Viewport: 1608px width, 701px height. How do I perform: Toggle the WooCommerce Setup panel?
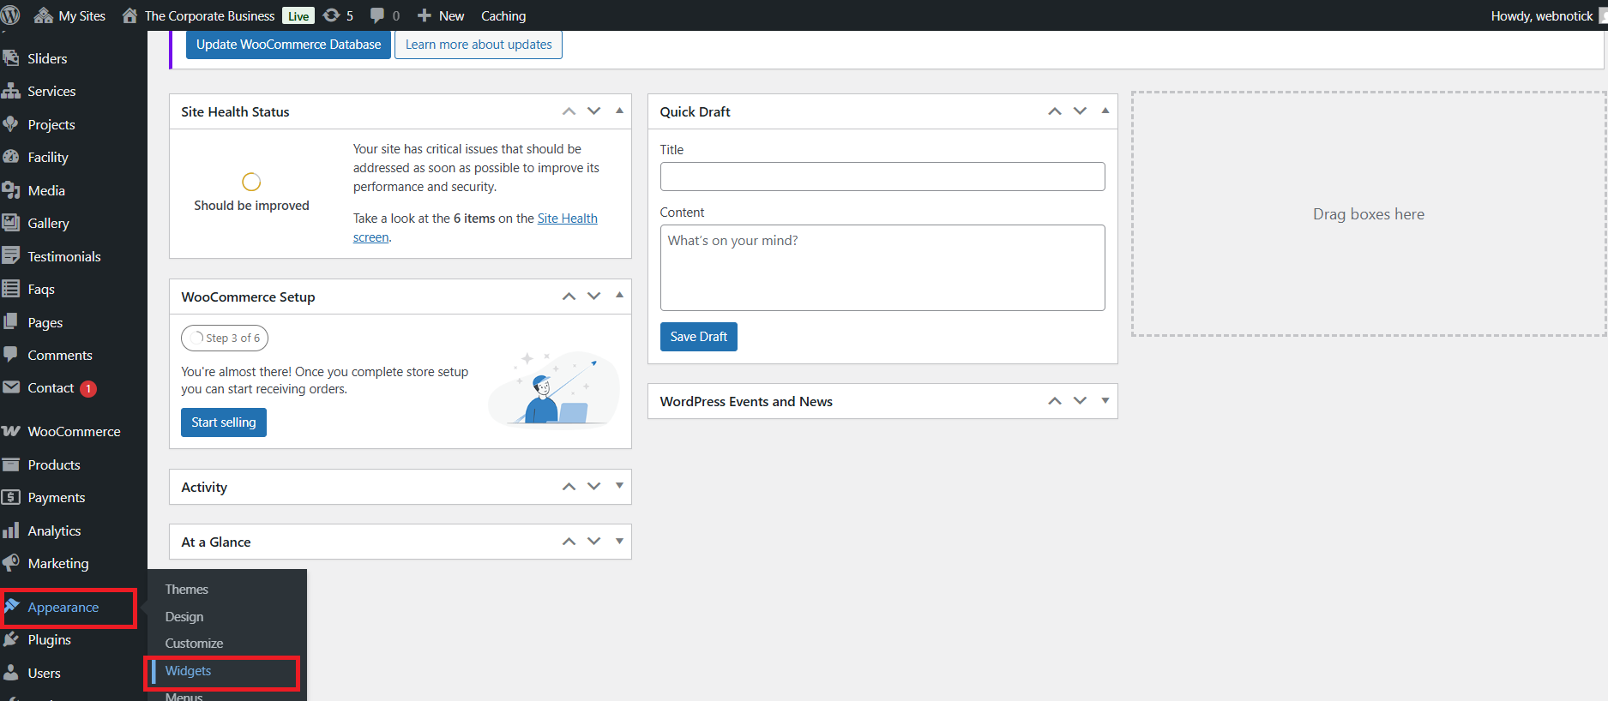pyautogui.click(x=619, y=296)
